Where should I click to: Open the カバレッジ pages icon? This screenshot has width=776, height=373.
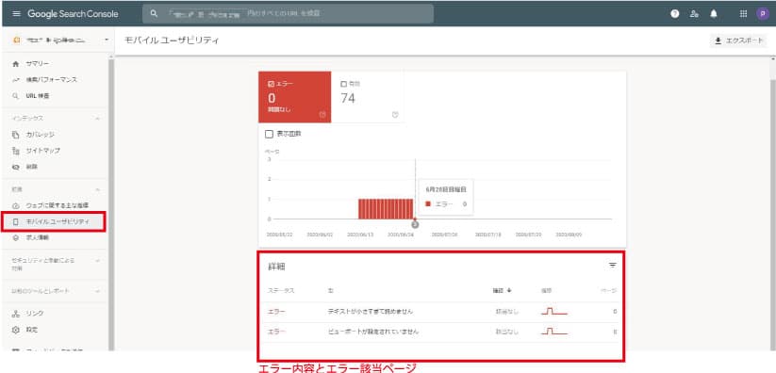[16, 135]
